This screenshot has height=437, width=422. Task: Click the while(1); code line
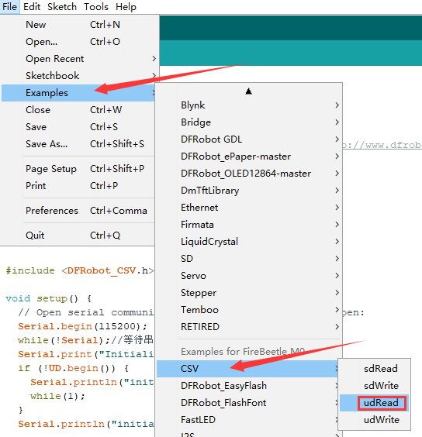pos(57,396)
